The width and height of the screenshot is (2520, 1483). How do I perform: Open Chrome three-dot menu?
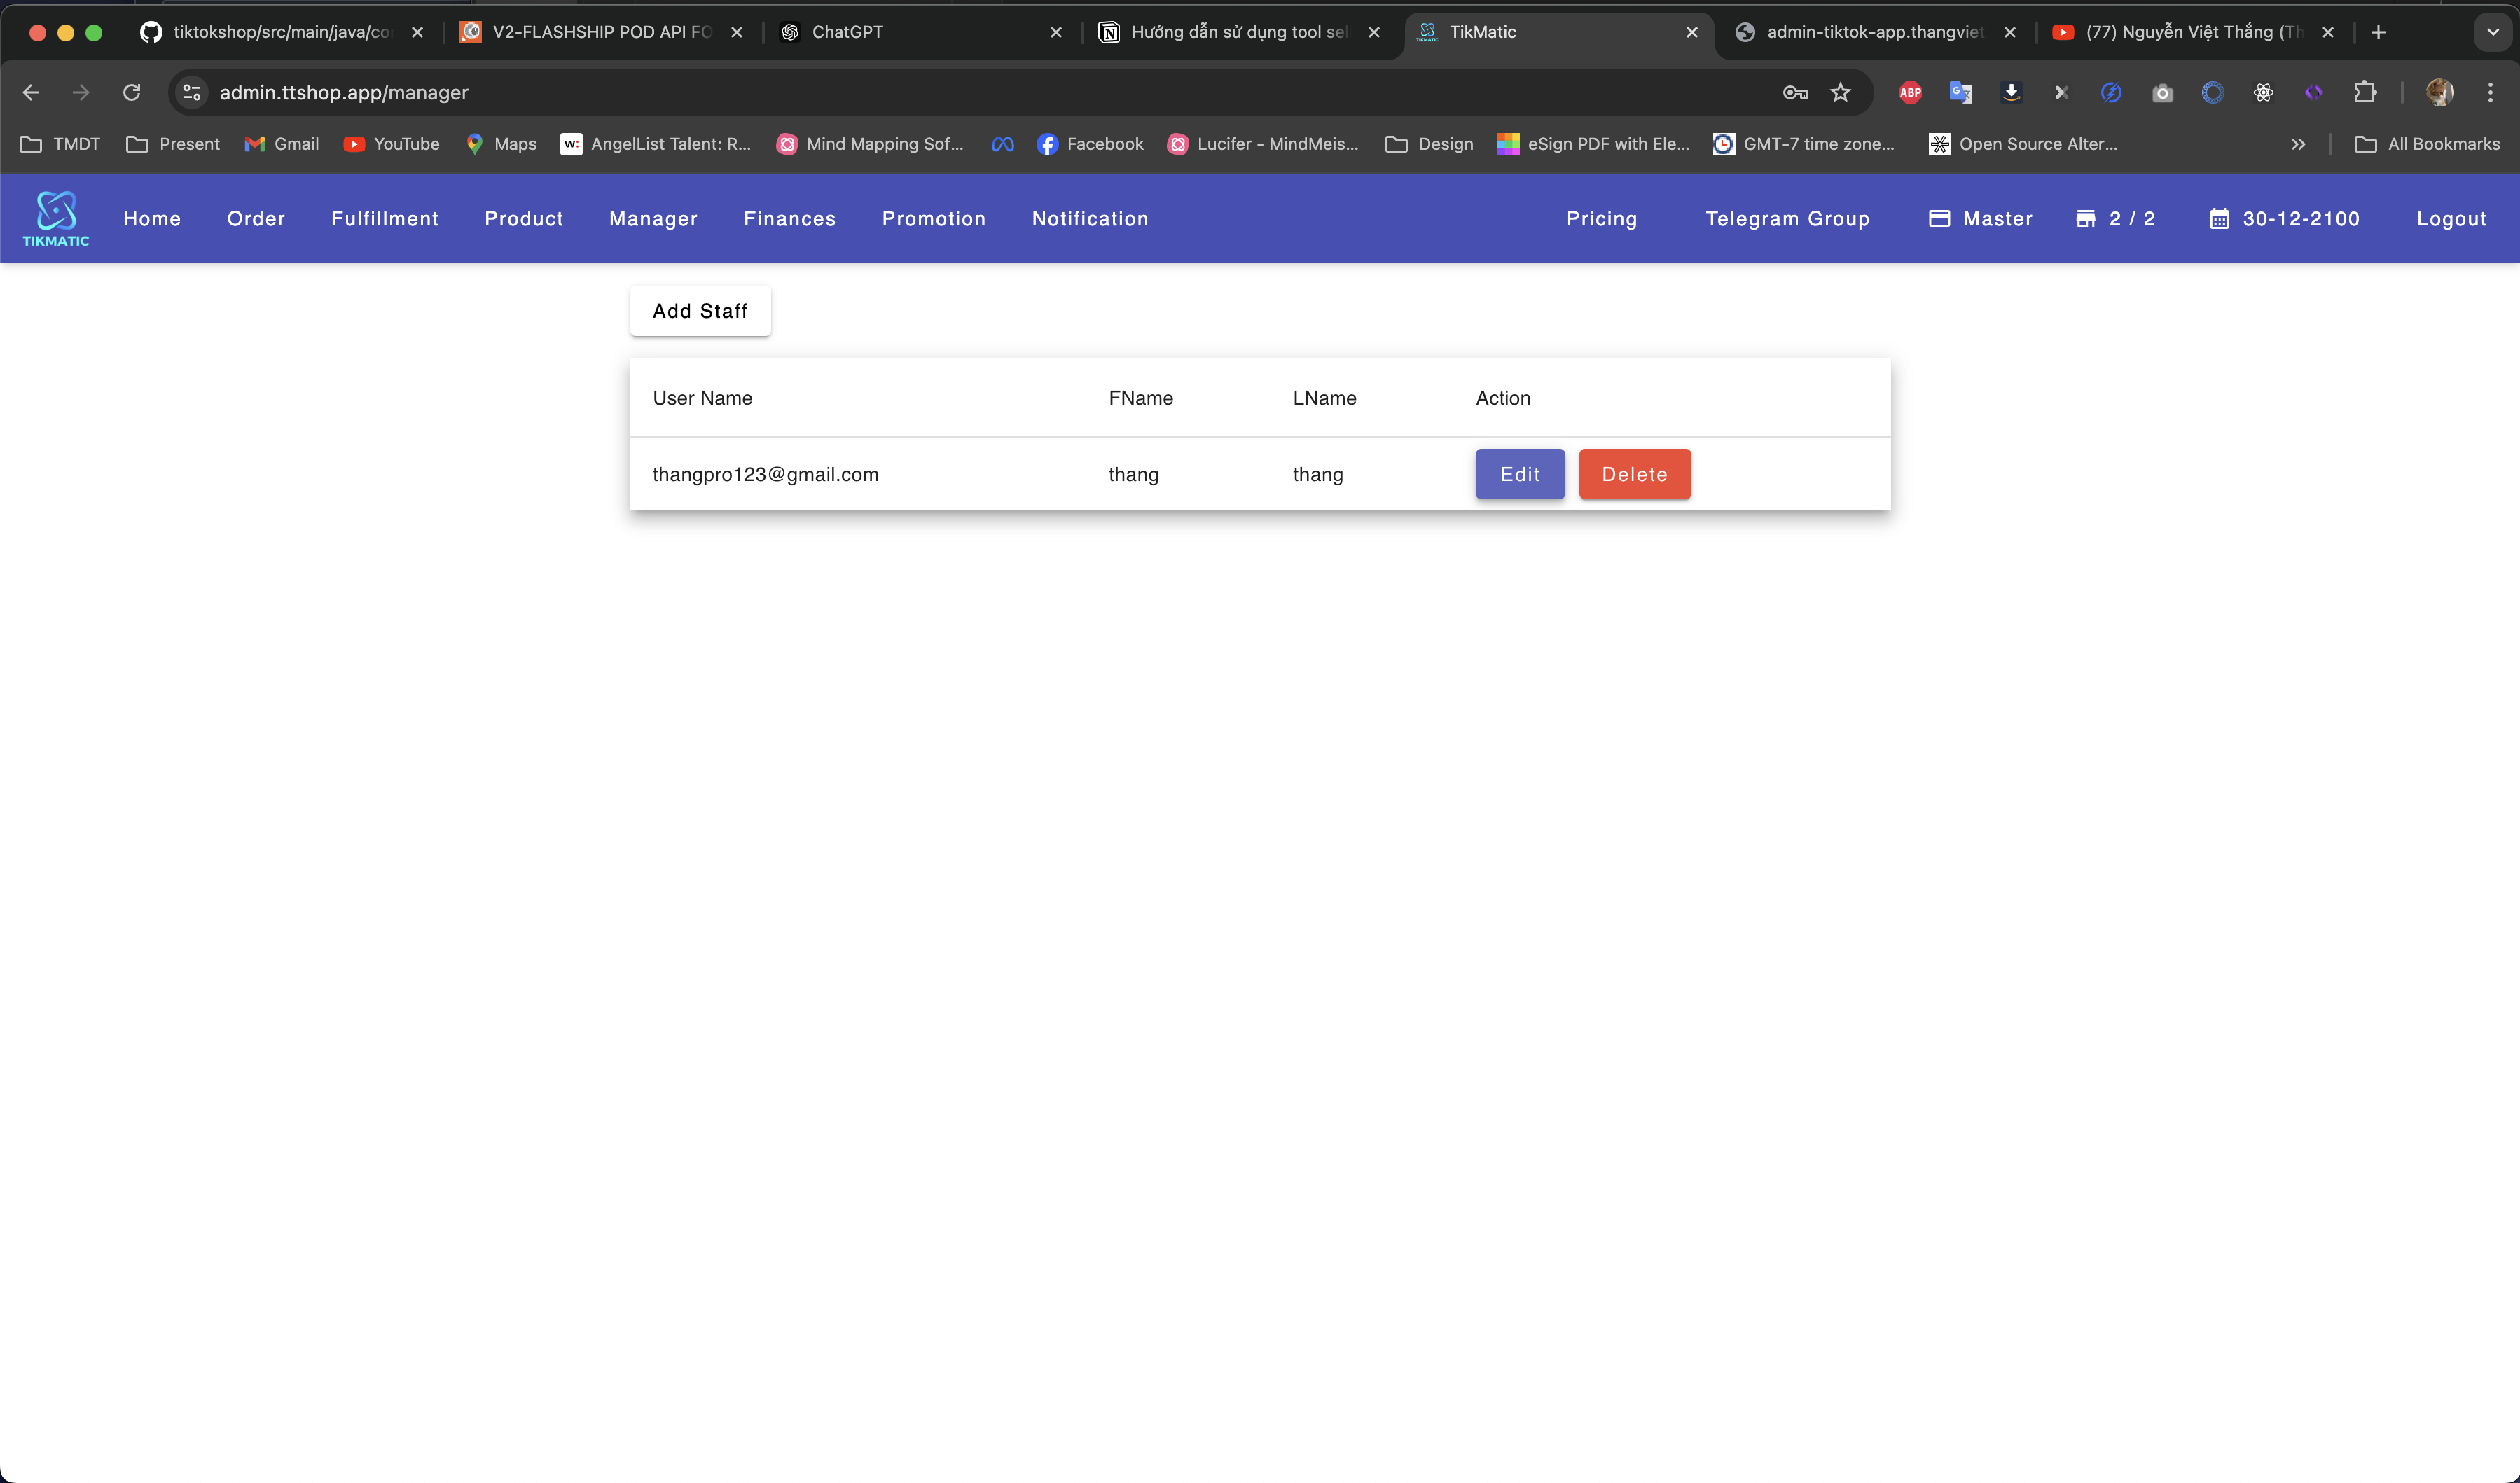tap(2490, 92)
